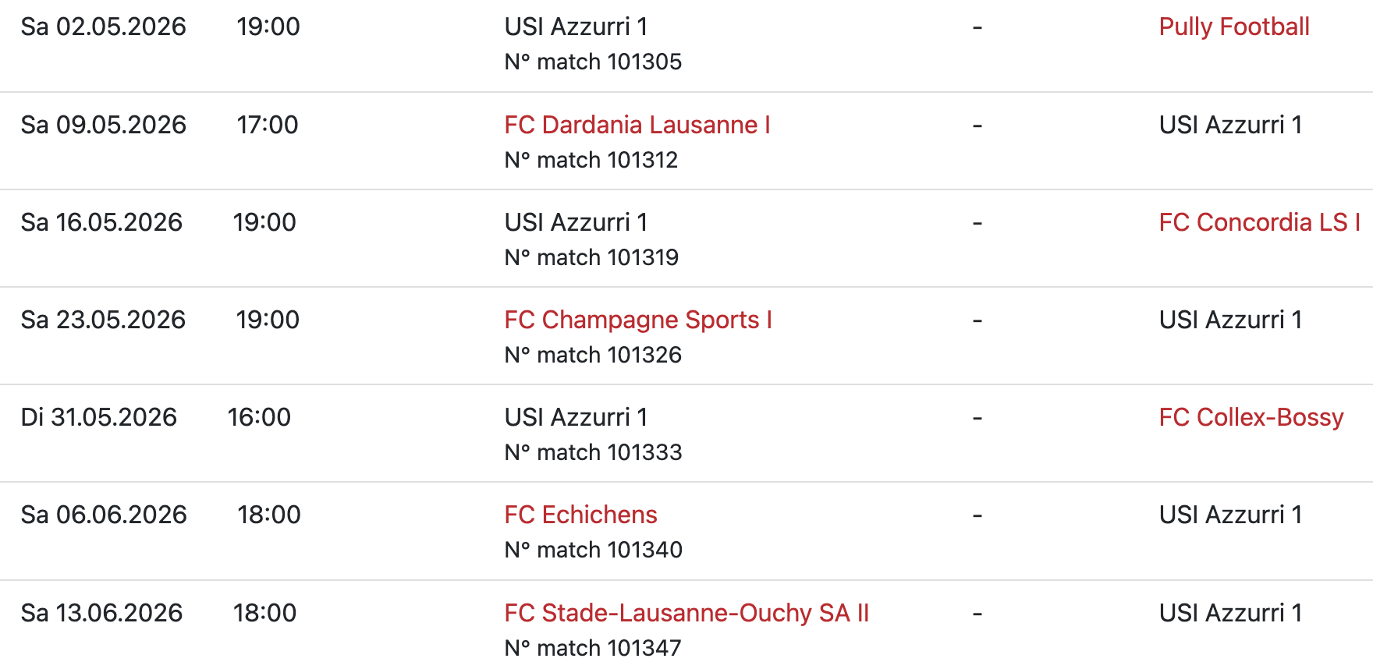Open the Pully Football team link
This screenshot has height=669, width=1373.
[1233, 27]
